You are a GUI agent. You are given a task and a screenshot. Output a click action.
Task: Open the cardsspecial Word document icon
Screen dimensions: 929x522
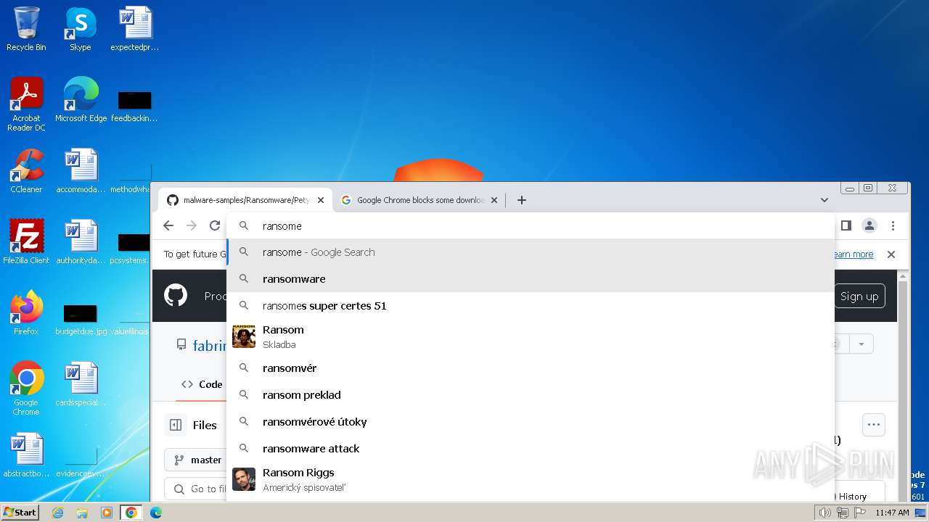click(x=81, y=384)
